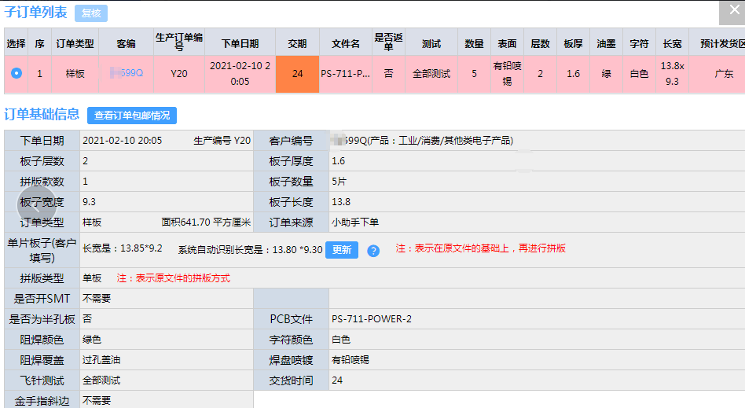Select the radio button for order row 1
The height and width of the screenshot is (408, 745).
(x=17, y=74)
